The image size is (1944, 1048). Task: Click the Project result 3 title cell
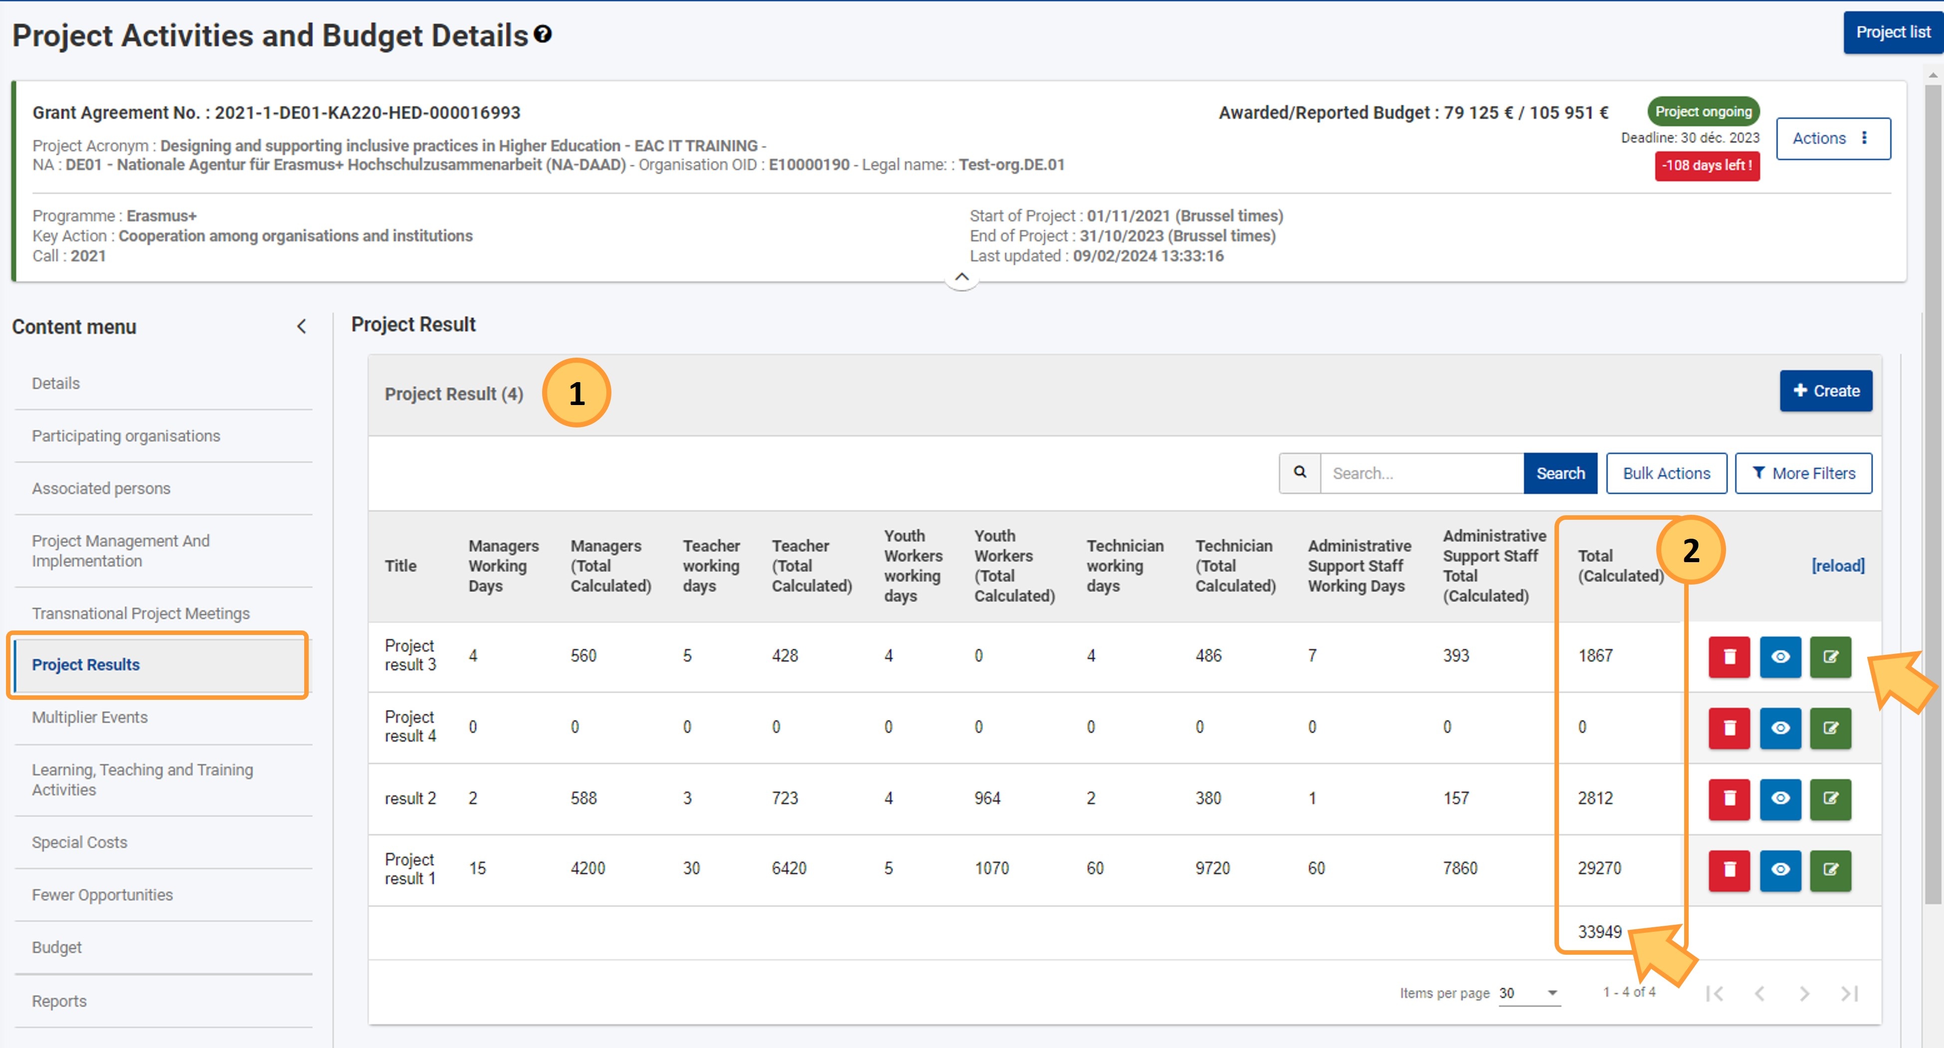[410, 655]
